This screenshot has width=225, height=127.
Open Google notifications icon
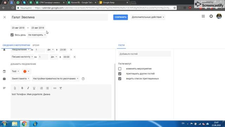point(211,16)
